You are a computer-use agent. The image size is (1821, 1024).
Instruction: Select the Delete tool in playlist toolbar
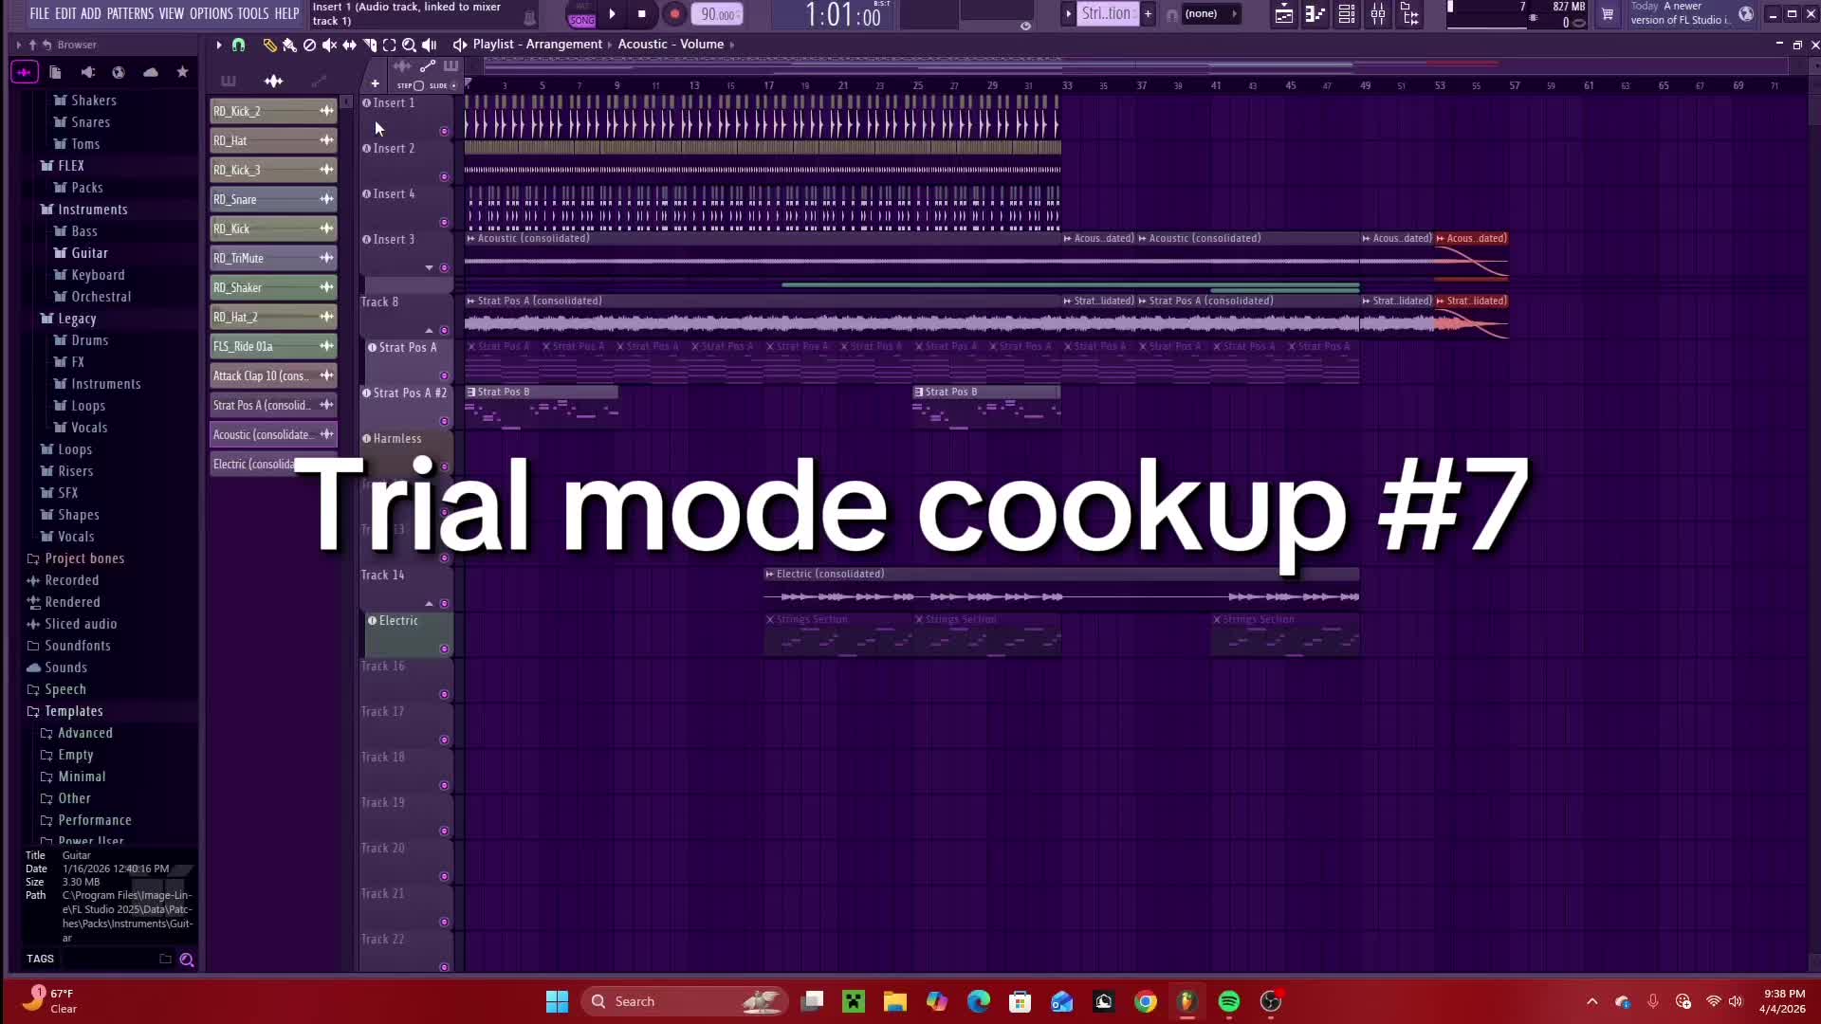coord(309,45)
